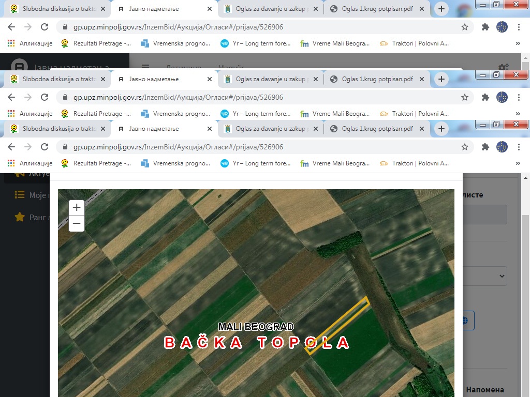
Task: Expand bookmarks overflow chevron in top bookmarks bar
Action: (x=518, y=43)
